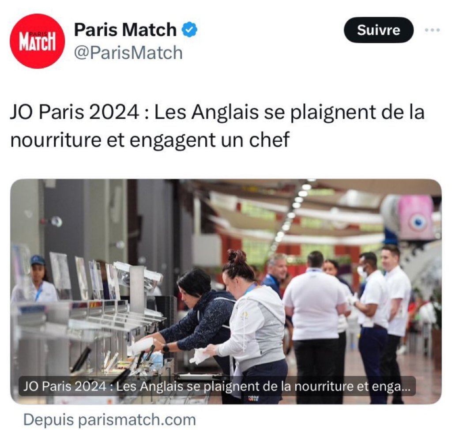
Task: Open the three-dot more options menu
Action: click(x=433, y=30)
